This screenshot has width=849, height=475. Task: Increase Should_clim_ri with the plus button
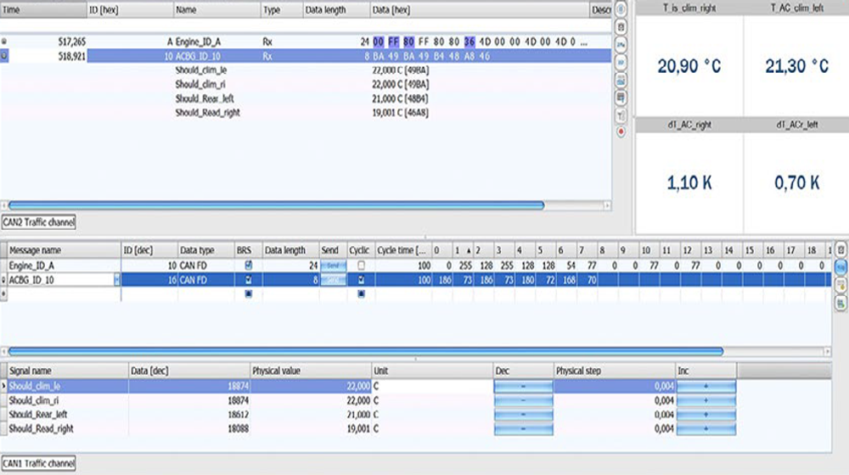(x=706, y=400)
